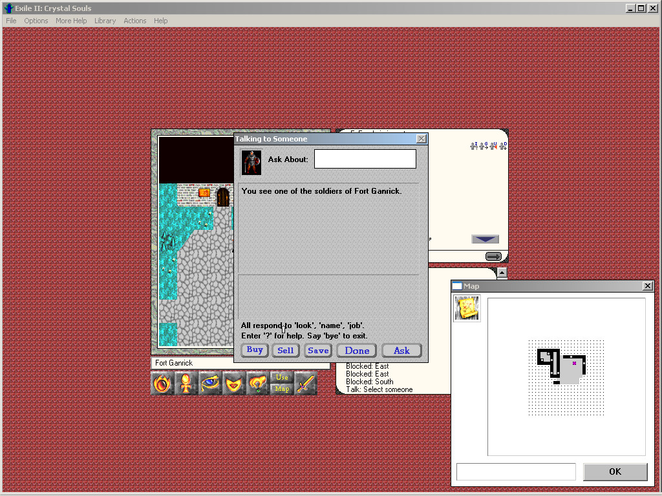This screenshot has height=496, width=662.
Task: Click Done to end the conversation
Action: click(357, 351)
